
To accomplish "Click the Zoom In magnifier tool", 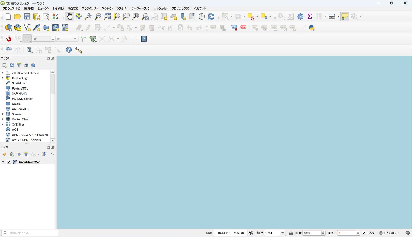I will 88,16.
